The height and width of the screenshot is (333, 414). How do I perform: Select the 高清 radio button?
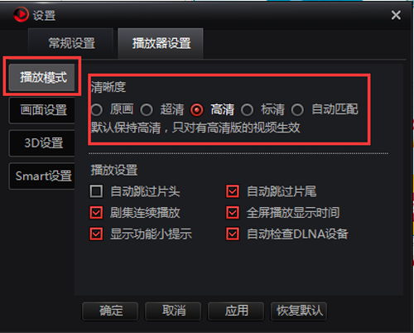pyautogui.click(x=197, y=109)
